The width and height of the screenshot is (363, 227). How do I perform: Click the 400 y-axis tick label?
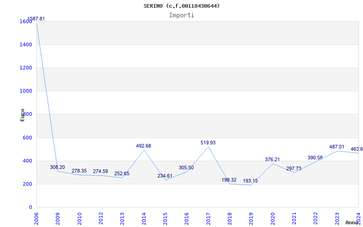[27, 161]
